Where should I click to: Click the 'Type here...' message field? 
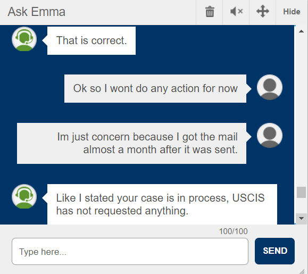tap(130, 252)
